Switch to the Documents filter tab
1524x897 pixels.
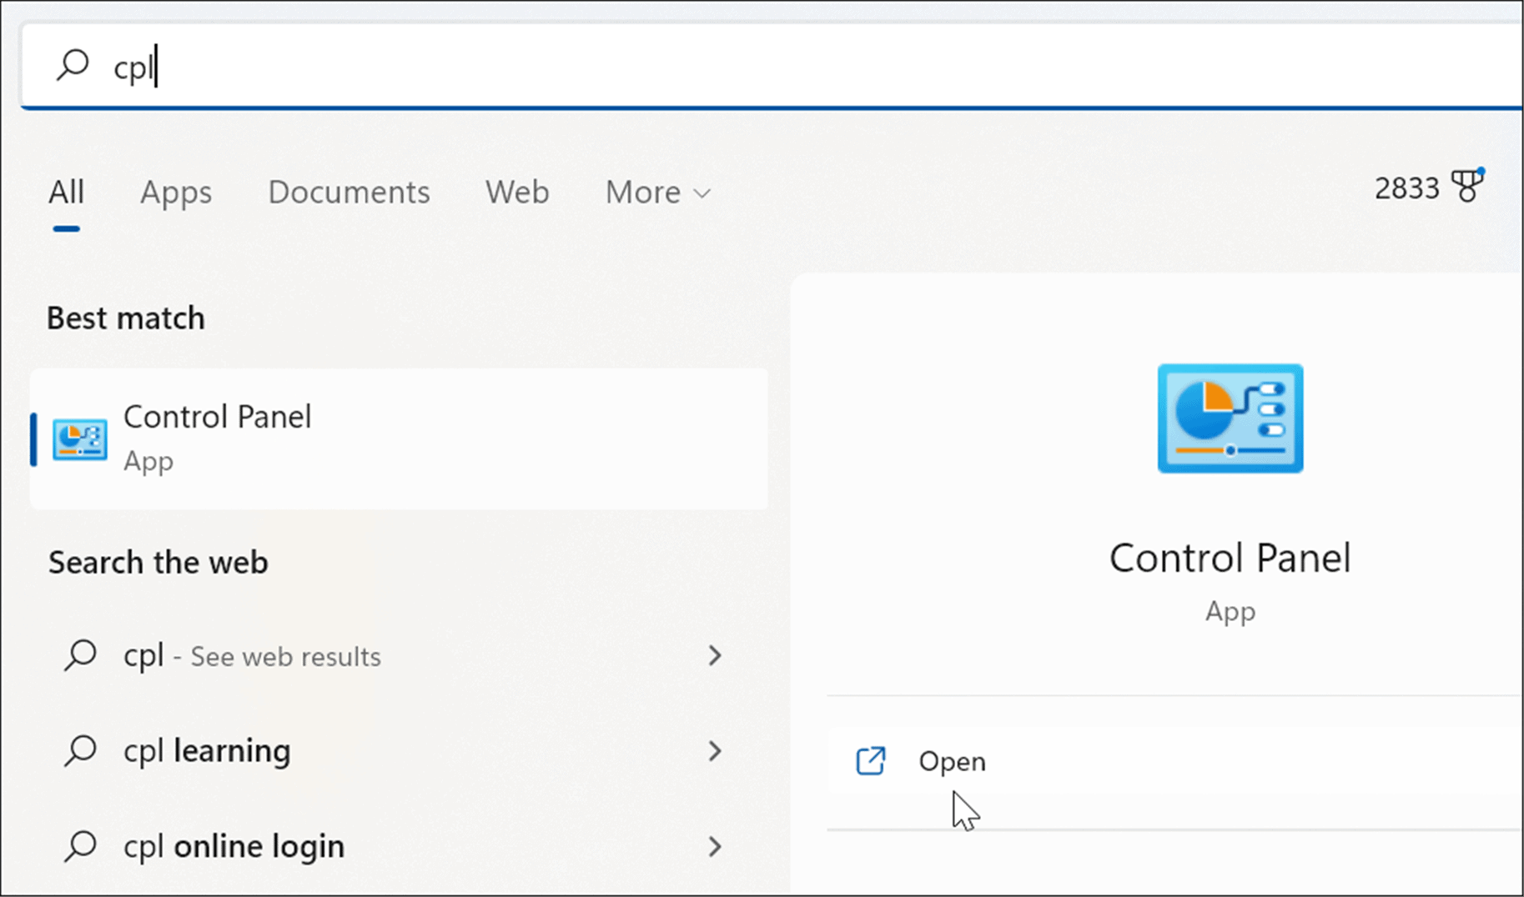click(349, 193)
